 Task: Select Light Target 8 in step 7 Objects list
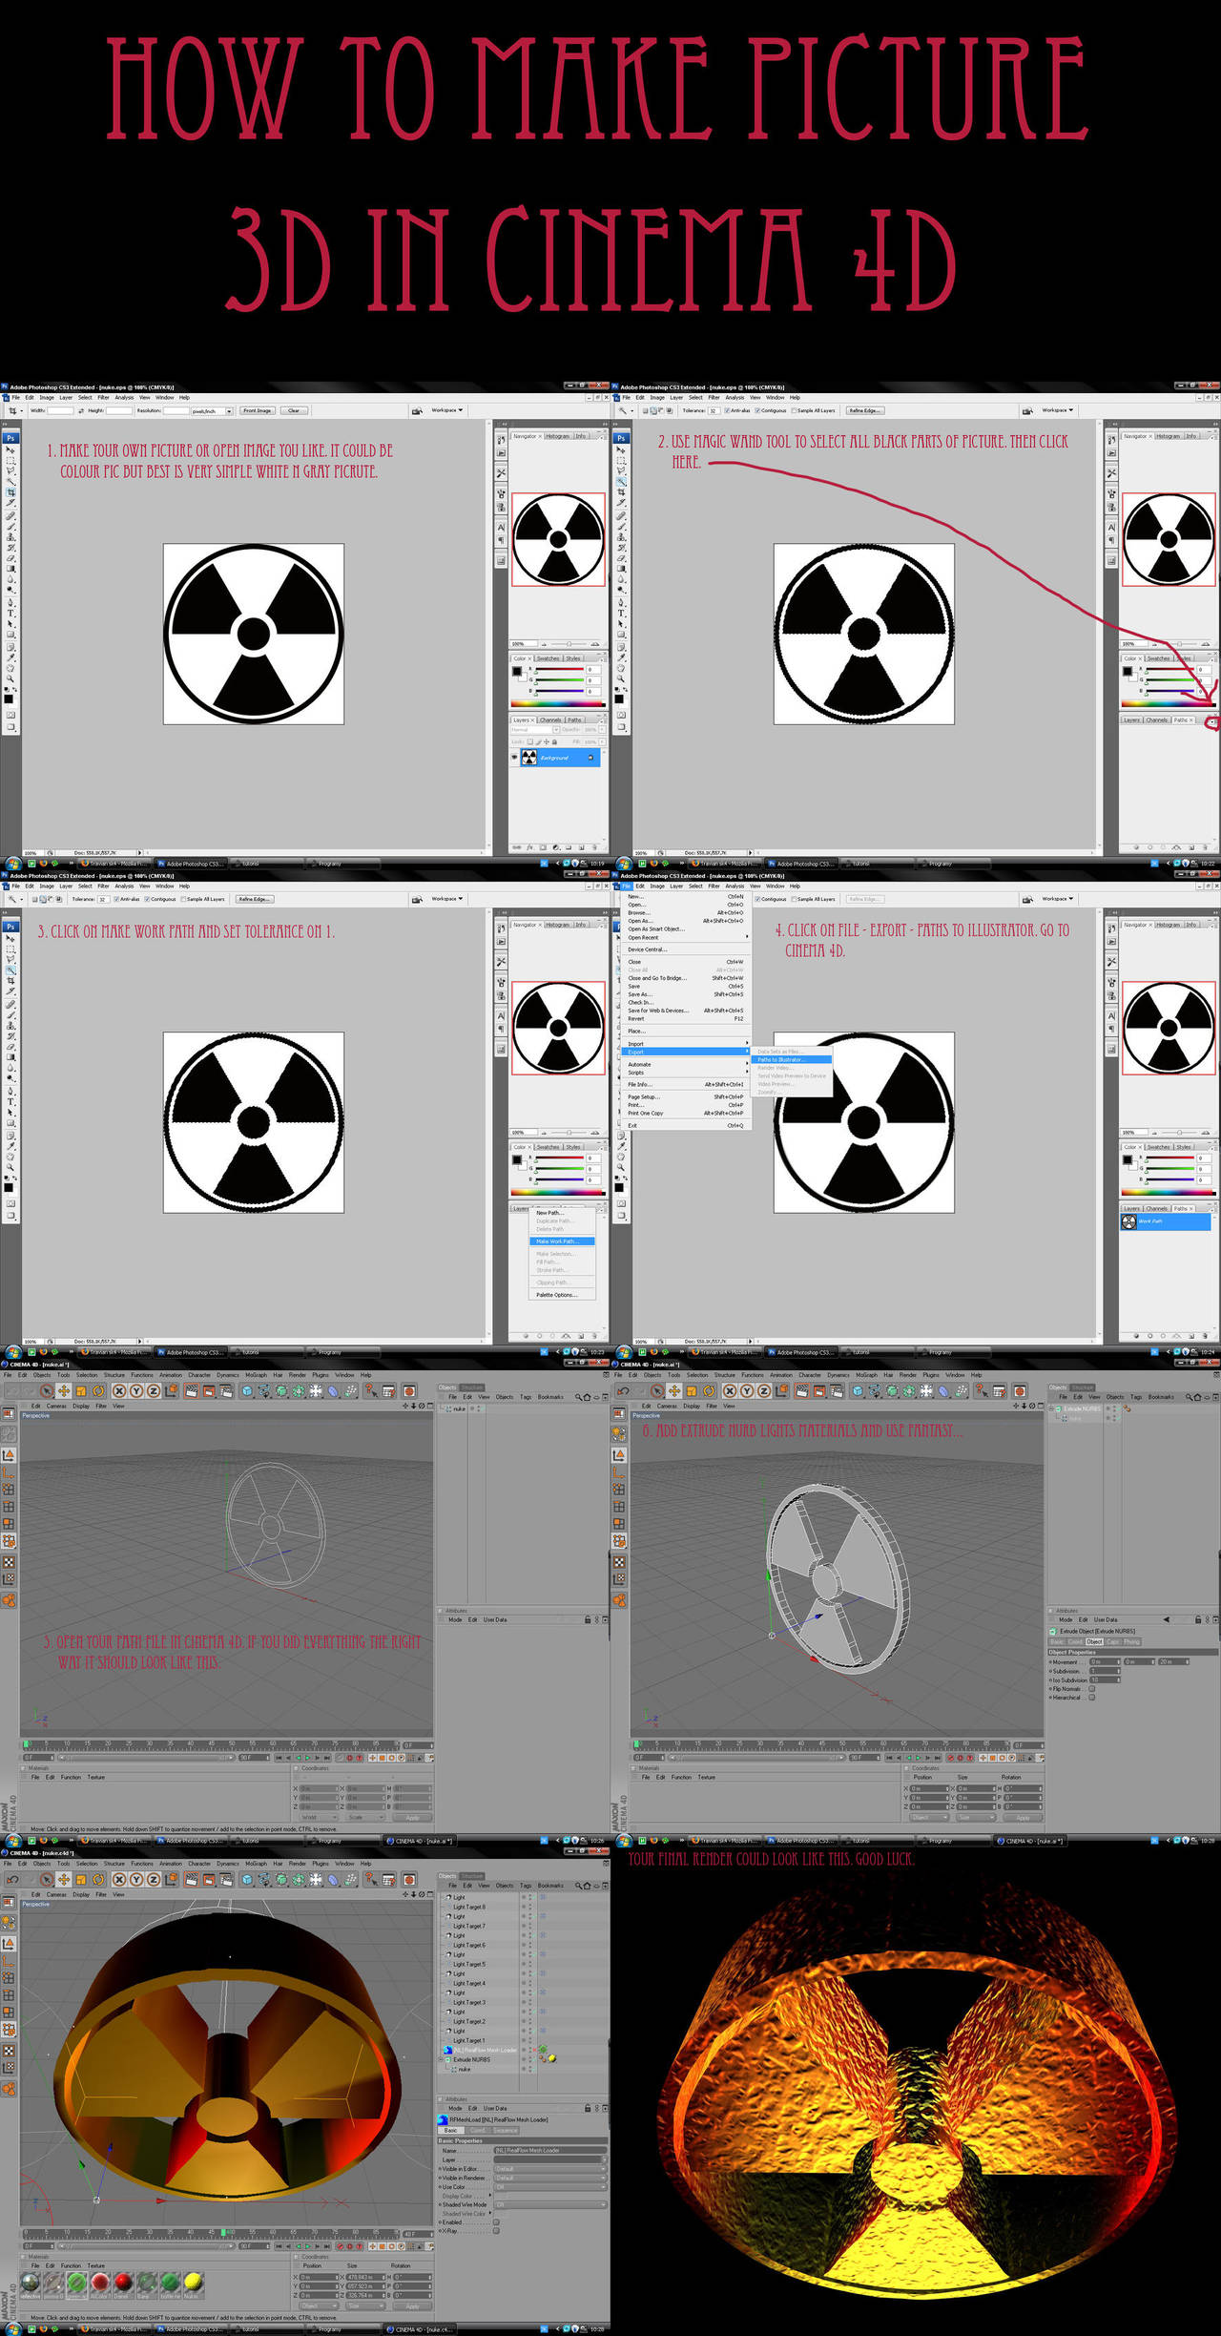[469, 1907]
